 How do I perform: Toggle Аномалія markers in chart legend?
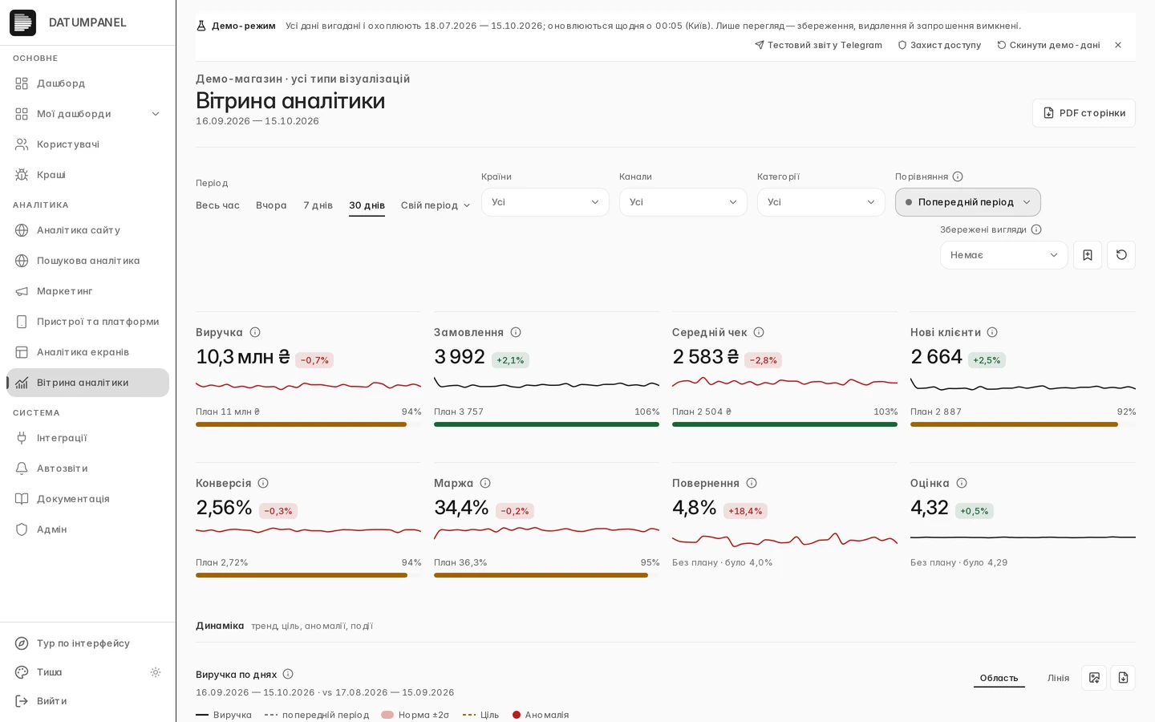point(541,715)
